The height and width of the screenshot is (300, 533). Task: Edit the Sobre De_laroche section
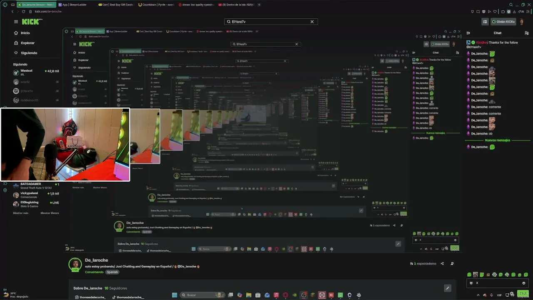pyautogui.click(x=448, y=288)
